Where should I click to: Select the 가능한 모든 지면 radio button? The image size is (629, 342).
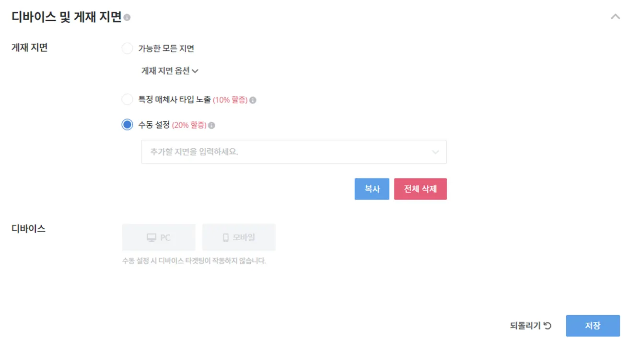coord(127,48)
